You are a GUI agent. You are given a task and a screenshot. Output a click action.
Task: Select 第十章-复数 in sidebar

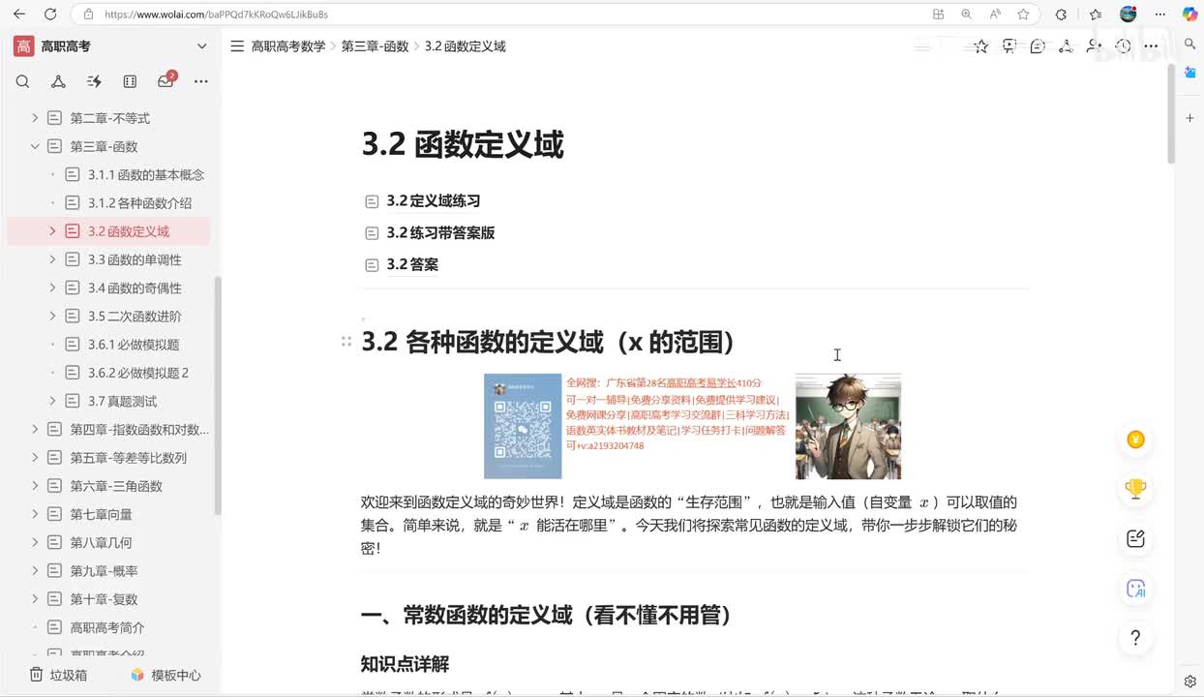(x=104, y=599)
